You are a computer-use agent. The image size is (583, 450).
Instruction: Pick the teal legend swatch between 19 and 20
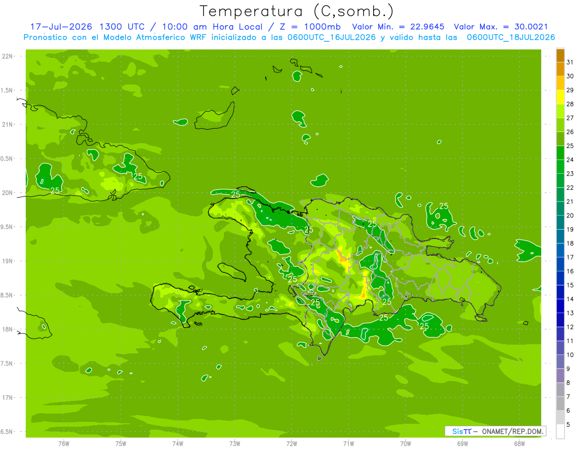[560, 223]
